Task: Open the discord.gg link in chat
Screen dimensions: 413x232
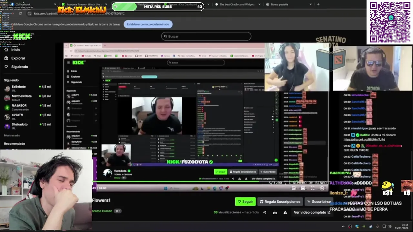Action: coord(364,140)
